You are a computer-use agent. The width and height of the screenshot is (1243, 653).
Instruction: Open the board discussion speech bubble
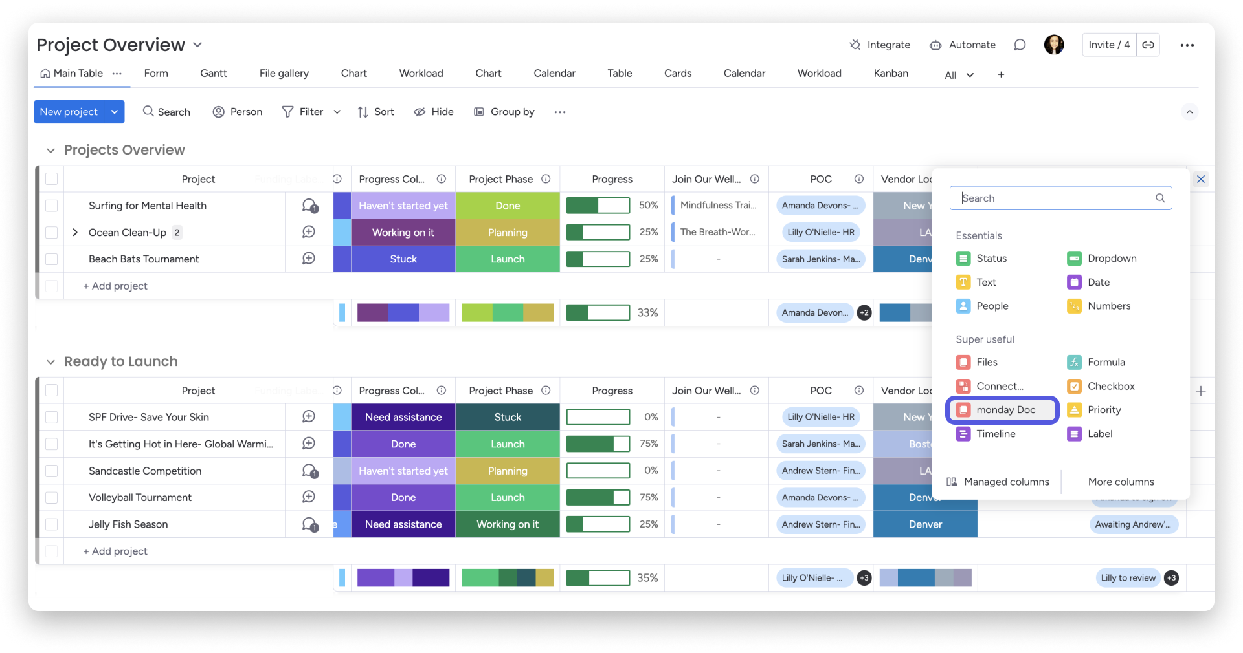1020,45
